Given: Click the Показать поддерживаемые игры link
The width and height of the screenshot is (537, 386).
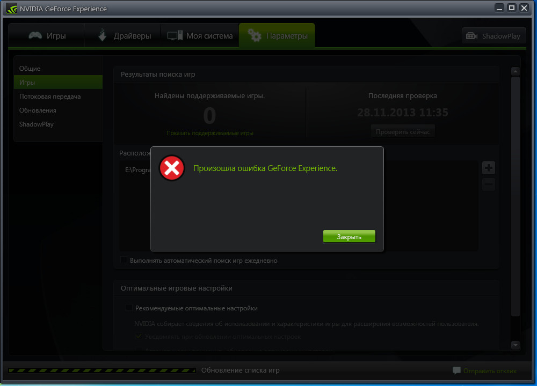Looking at the screenshot, I should pos(210,133).
